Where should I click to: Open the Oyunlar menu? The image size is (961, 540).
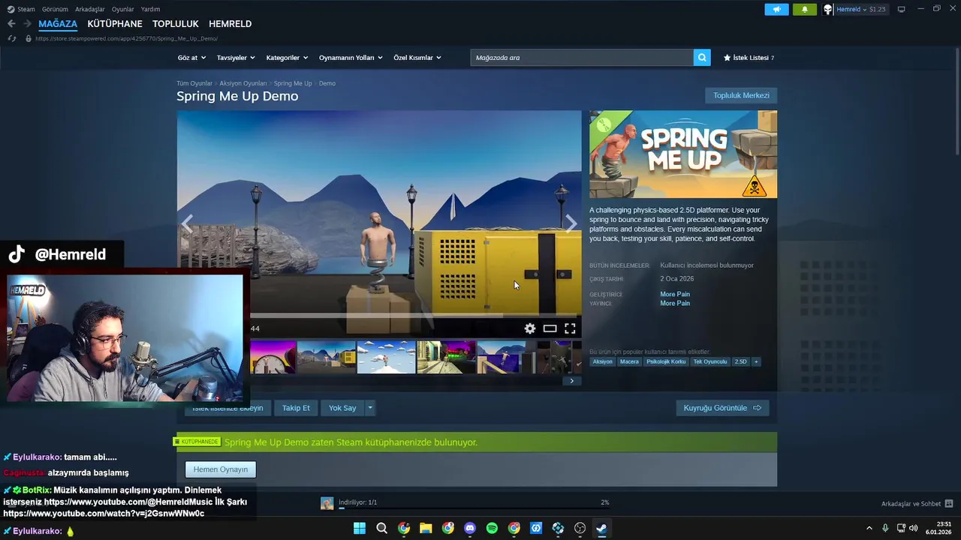pos(122,9)
